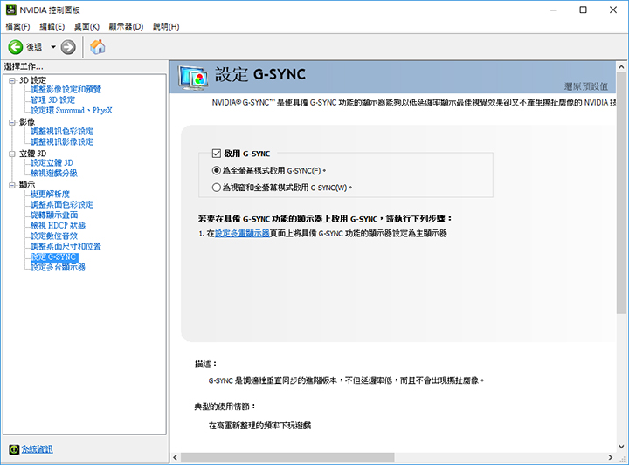
Task: Toggle the 啟用 G-SYNC checkbox
Action: tap(217, 154)
